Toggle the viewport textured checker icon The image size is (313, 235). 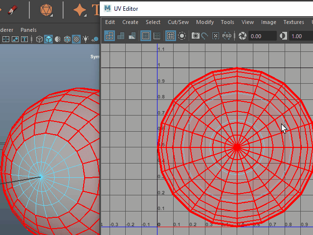pyautogui.click(x=76, y=40)
